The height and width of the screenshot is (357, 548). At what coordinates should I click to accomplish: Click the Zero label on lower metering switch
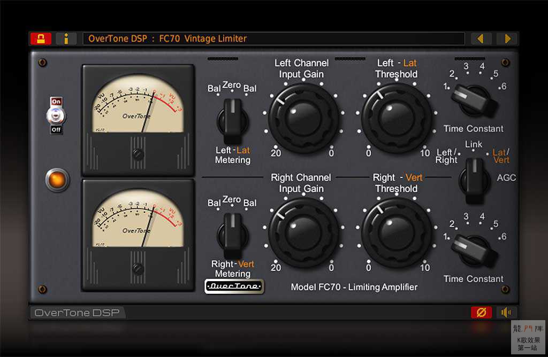pyautogui.click(x=232, y=199)
